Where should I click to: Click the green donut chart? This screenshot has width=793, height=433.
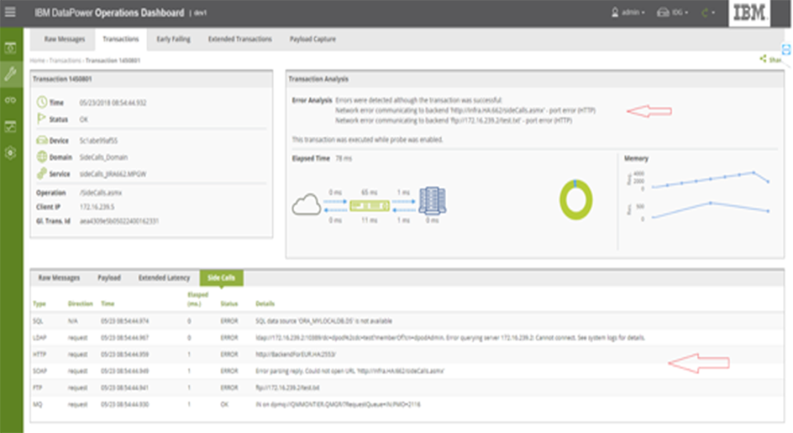576,200
